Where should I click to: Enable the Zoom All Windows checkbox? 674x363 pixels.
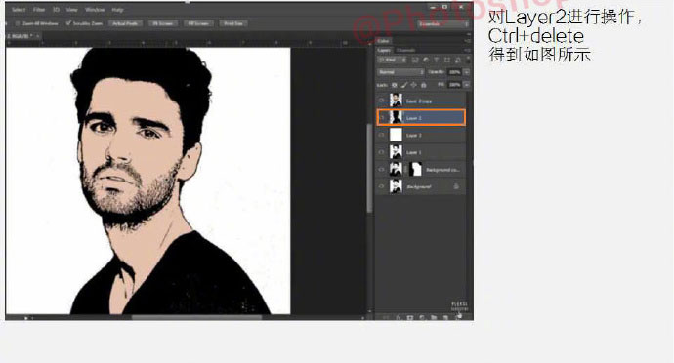(x=18, y=23)
